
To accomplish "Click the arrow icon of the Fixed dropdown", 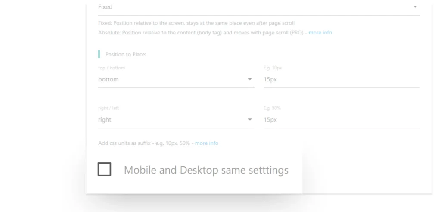I will point(415,7).
